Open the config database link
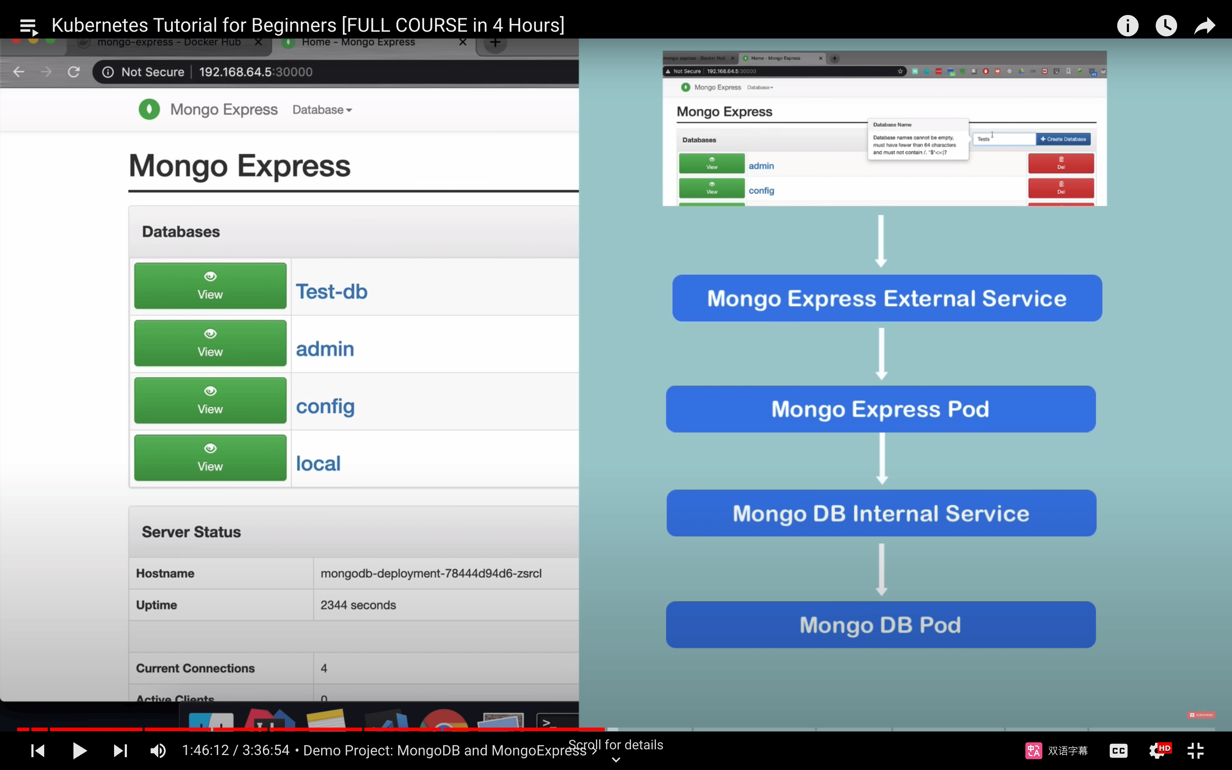This screenshot has width=1232, height=770. click(x=325, y=406)
